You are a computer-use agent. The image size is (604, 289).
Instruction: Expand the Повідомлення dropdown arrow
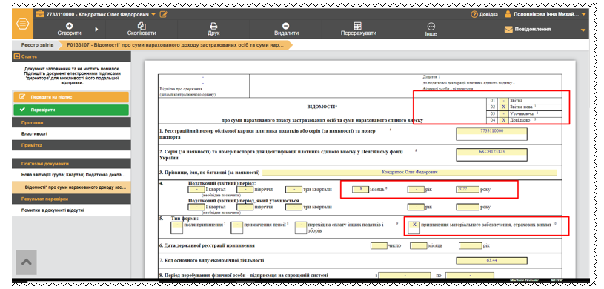pyautogui.click(x=583, y=30)
